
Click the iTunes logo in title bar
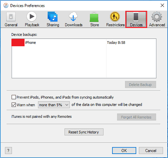tap(6, 5)
